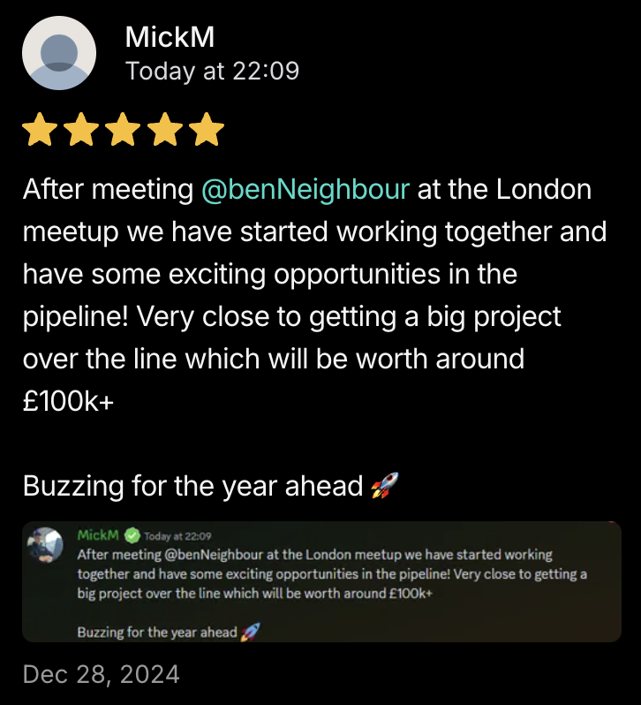Click the small rocket emoji in embedded screenshot
Screen dimensions: 641x705
[250, 633]
